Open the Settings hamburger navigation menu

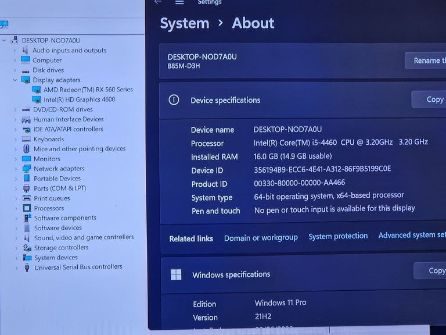point(179,2)
